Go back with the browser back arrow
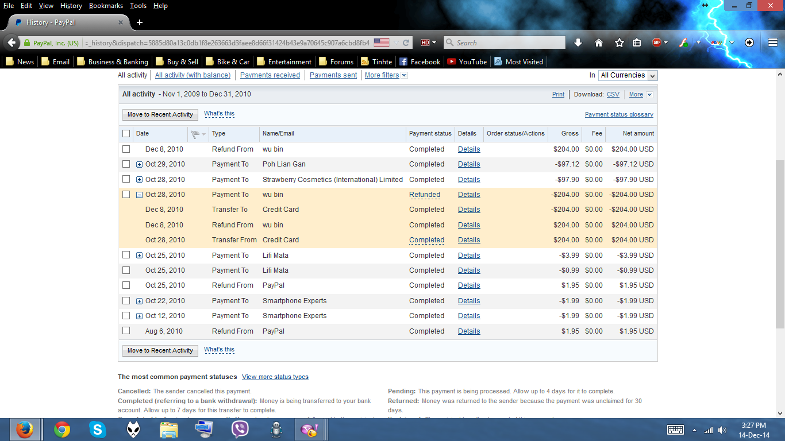Image resolution: width=785 pixels, height=441 pixels. pos(11,42)
